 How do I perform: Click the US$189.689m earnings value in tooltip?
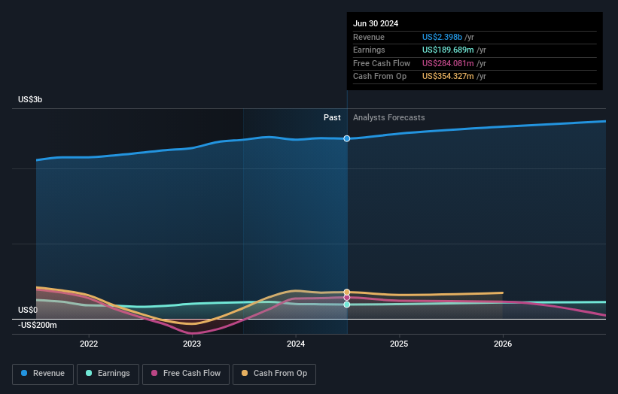448,50
